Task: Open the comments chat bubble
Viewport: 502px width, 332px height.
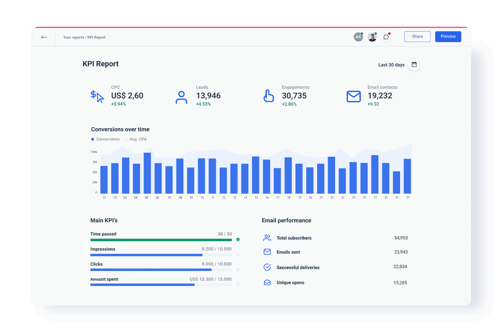Action: (x=385, y=37)
